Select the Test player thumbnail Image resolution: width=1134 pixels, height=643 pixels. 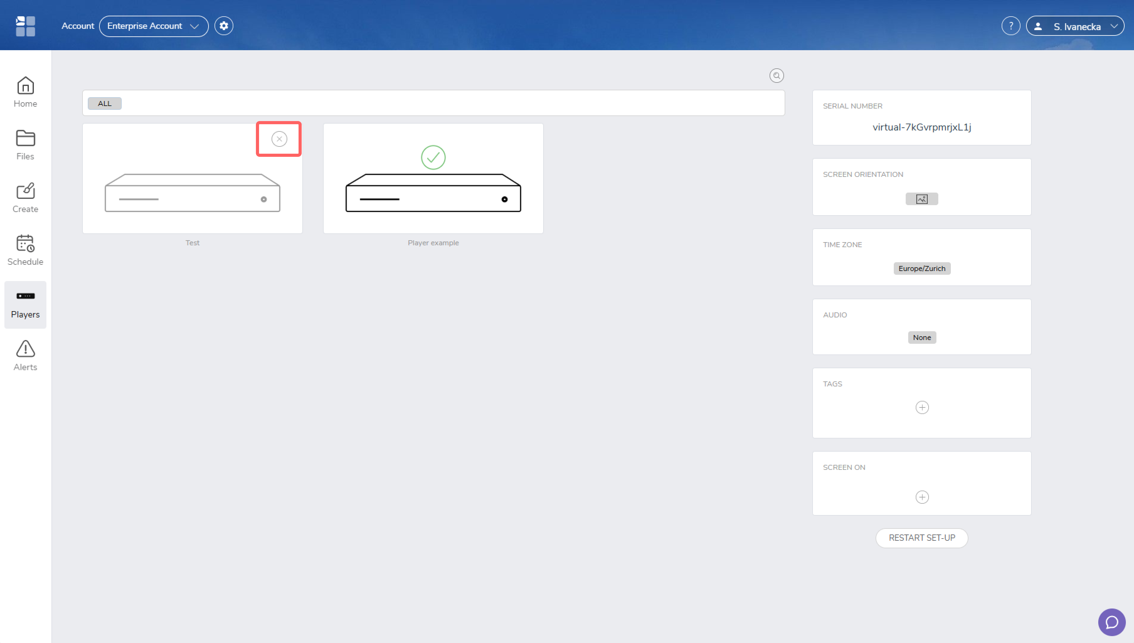193,178
